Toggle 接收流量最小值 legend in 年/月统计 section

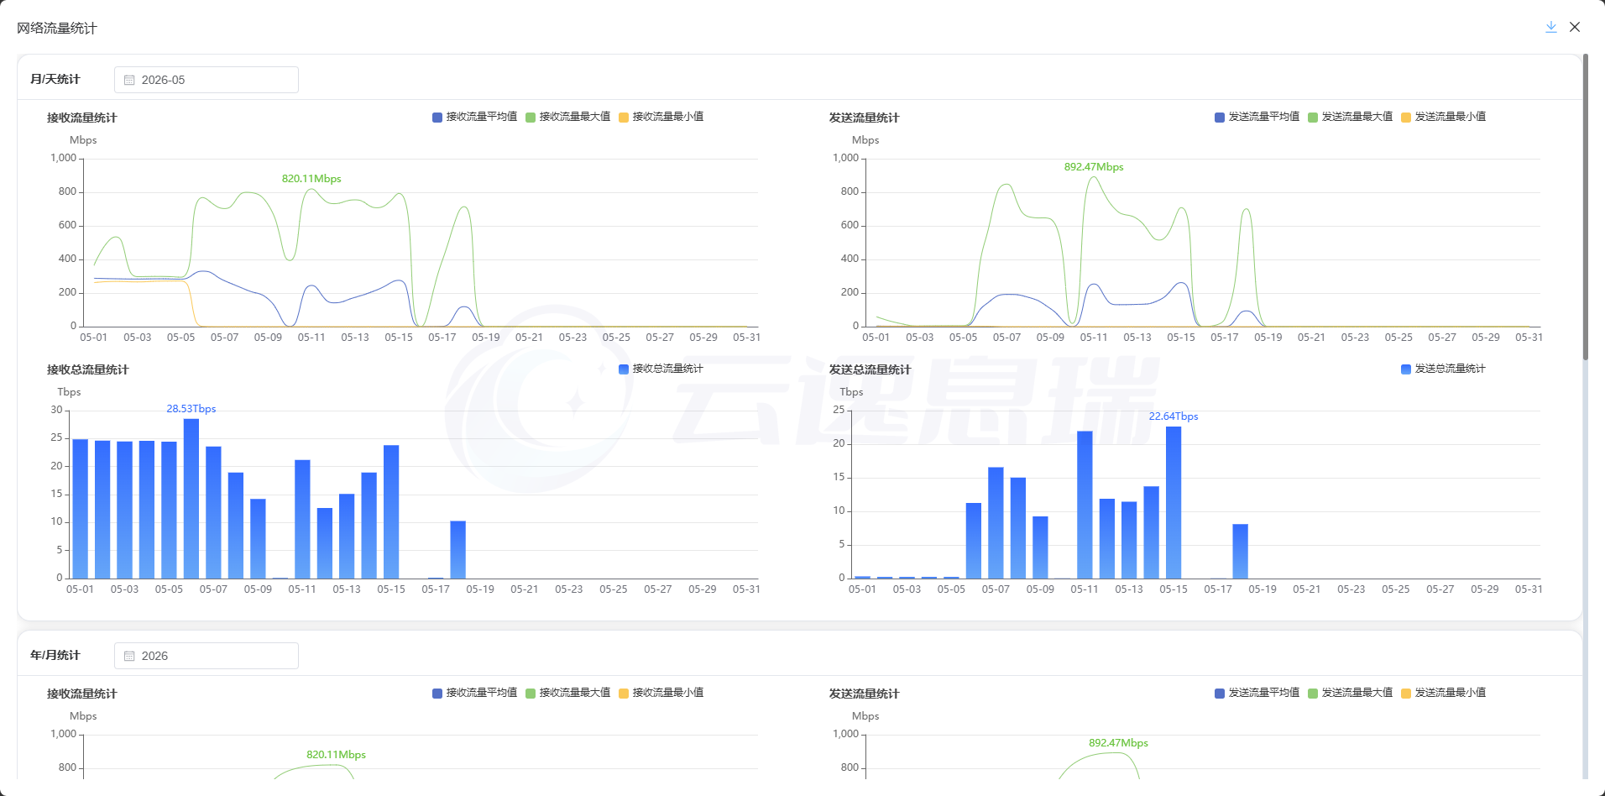[x=661, y=693]
